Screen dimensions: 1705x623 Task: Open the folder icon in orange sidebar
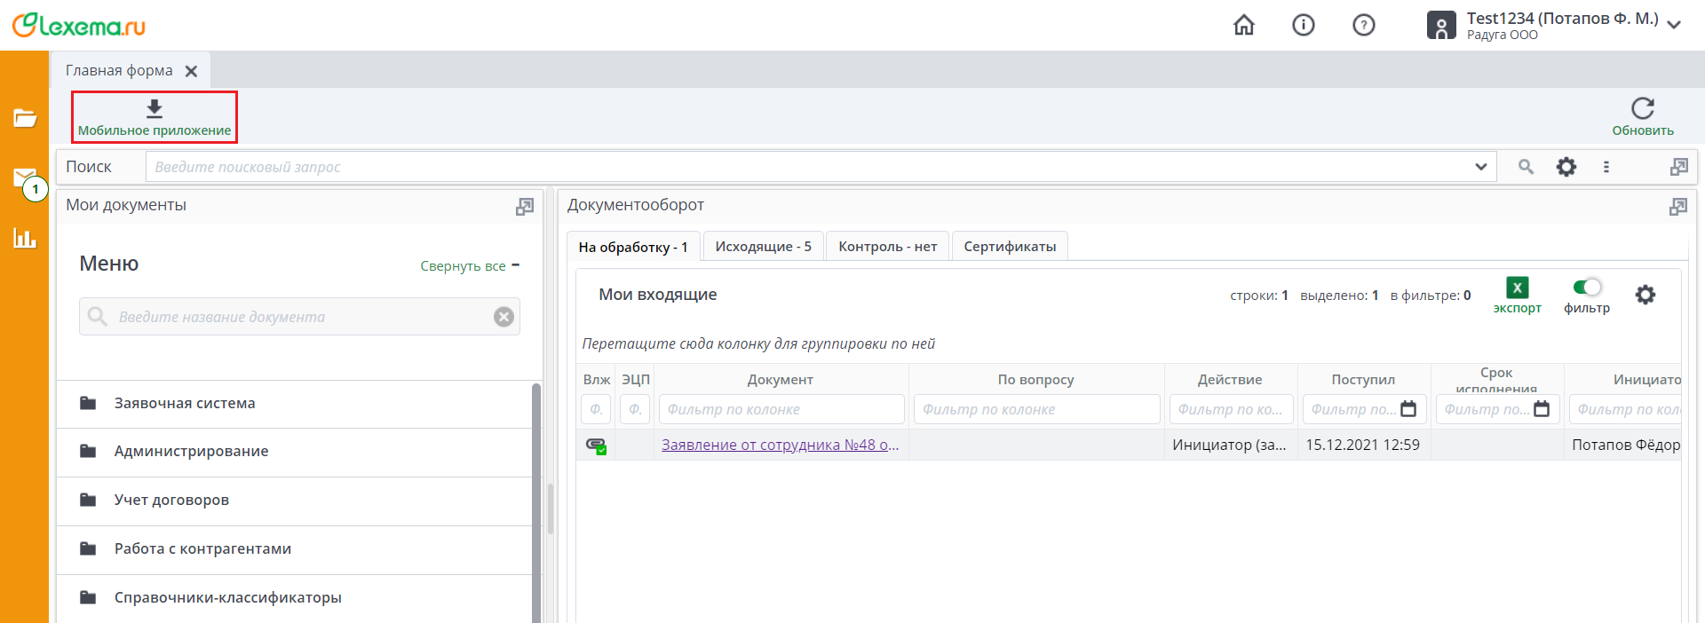25,118
